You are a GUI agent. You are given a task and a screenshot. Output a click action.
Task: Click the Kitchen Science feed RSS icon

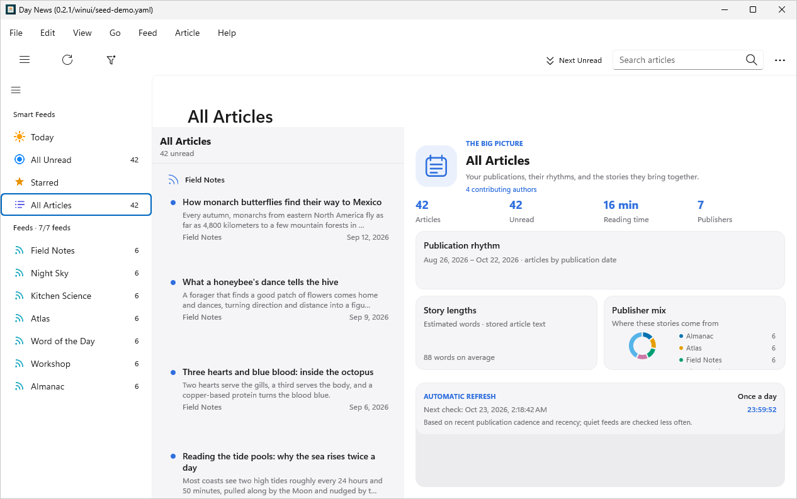click(x=20, y=296)
